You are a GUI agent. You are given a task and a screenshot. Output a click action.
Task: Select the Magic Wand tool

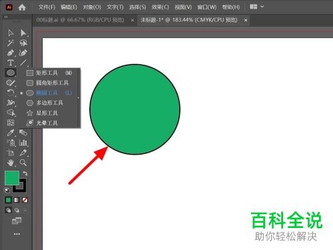[11, 43]
